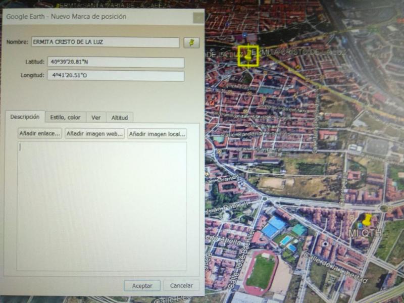Confirm the placemark with Aceptar
The height and width of the screenshot is (303, 404).
pos(142,285)
